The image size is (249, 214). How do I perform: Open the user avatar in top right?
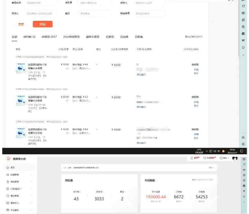[235, 159]
